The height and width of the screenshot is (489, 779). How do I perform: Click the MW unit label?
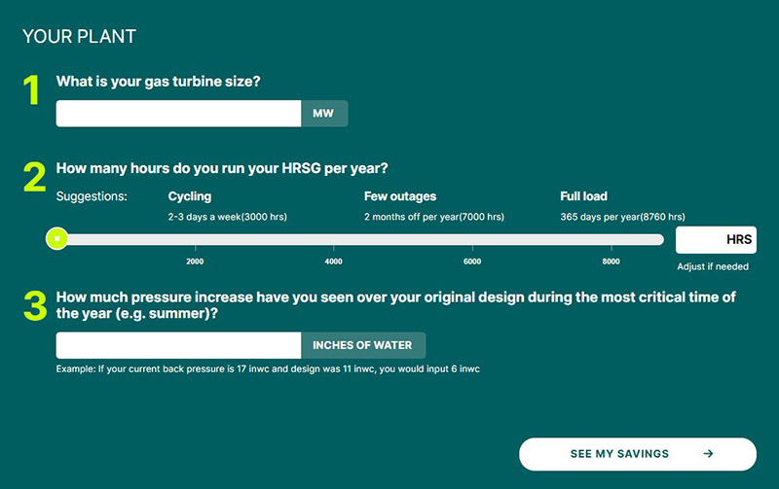323,114
